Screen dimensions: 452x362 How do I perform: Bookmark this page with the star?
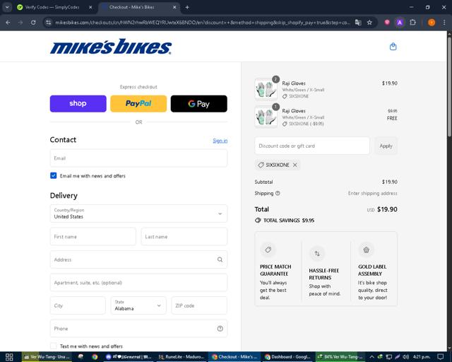tap(369, 22)
